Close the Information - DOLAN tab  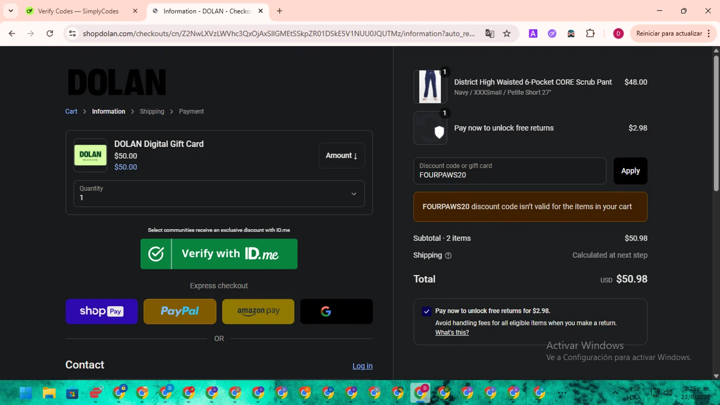coord(261,11)
